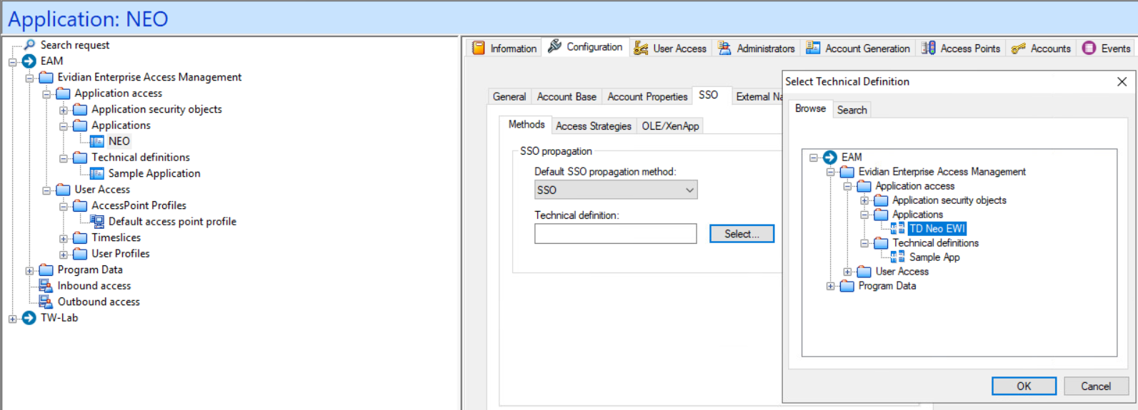Click the Program Data folder icon in left tree
This screenshot has height=410, width=1138.
coord(46,270)
